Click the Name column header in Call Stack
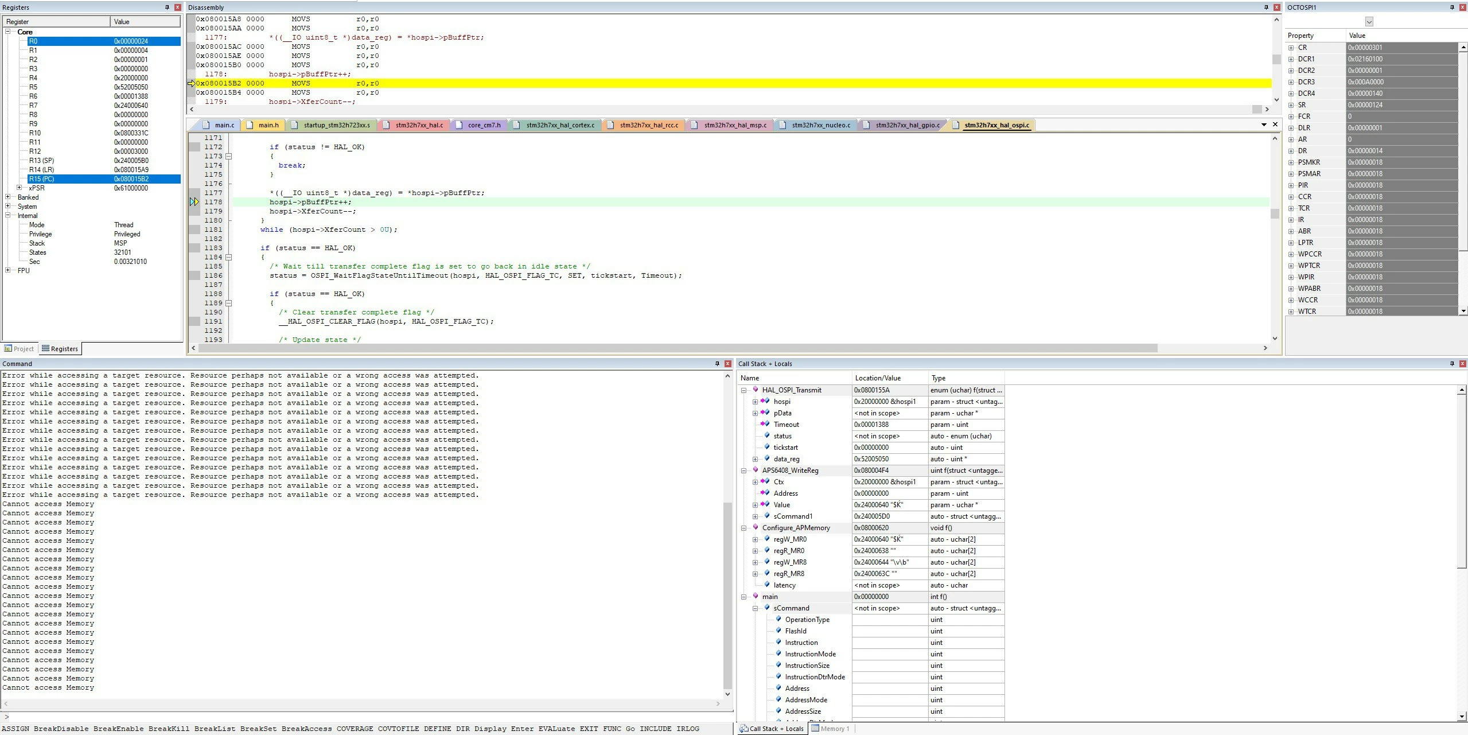The height and width of the screenshot is (735, 1468). point(794,378)
